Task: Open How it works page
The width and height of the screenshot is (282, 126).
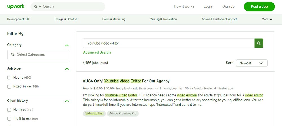Action: click(x=184, y=6)
